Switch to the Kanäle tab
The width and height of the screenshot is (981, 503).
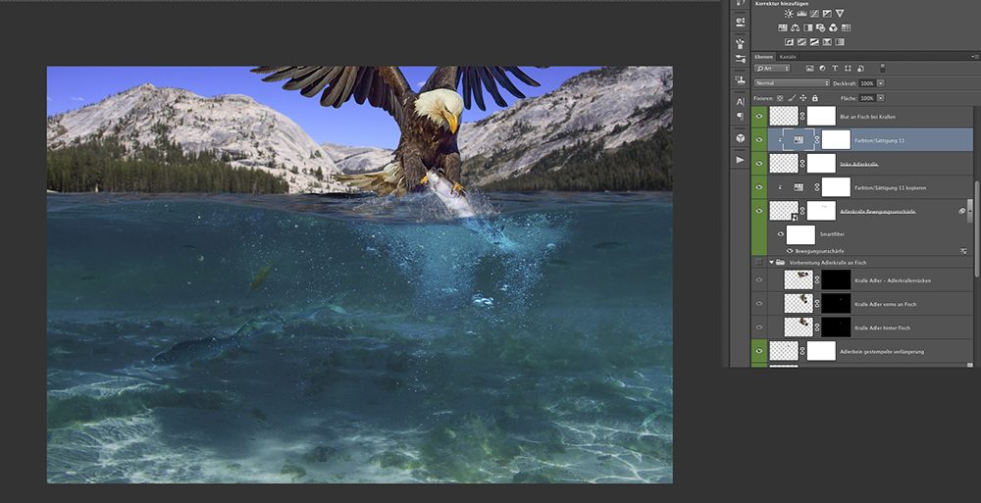[788, 57]
